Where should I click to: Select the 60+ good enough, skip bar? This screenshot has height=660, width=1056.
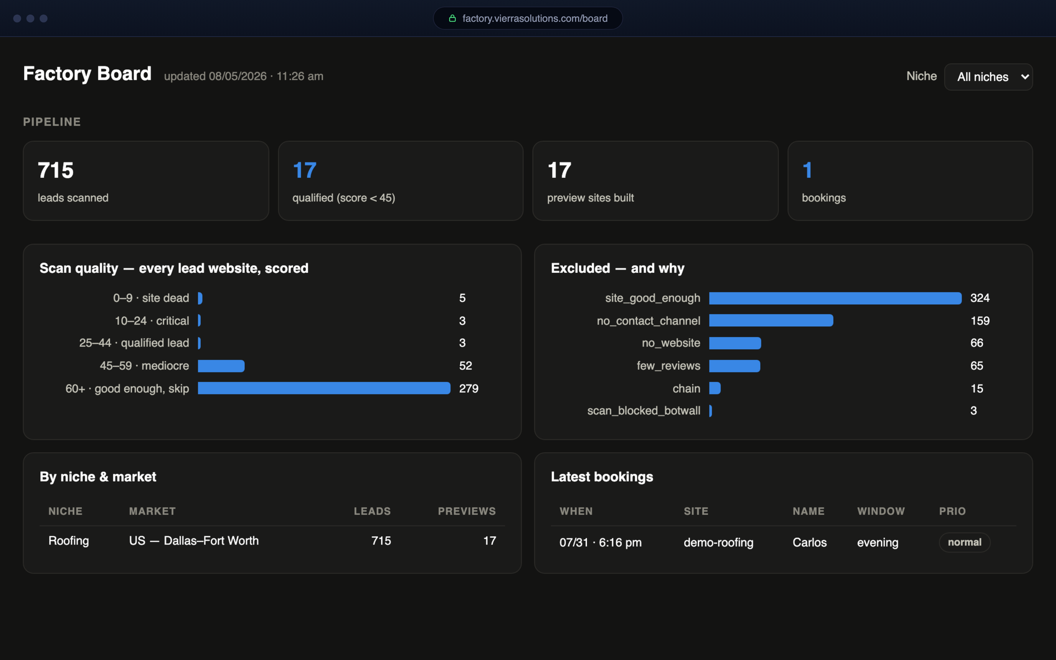pos(324,388)
